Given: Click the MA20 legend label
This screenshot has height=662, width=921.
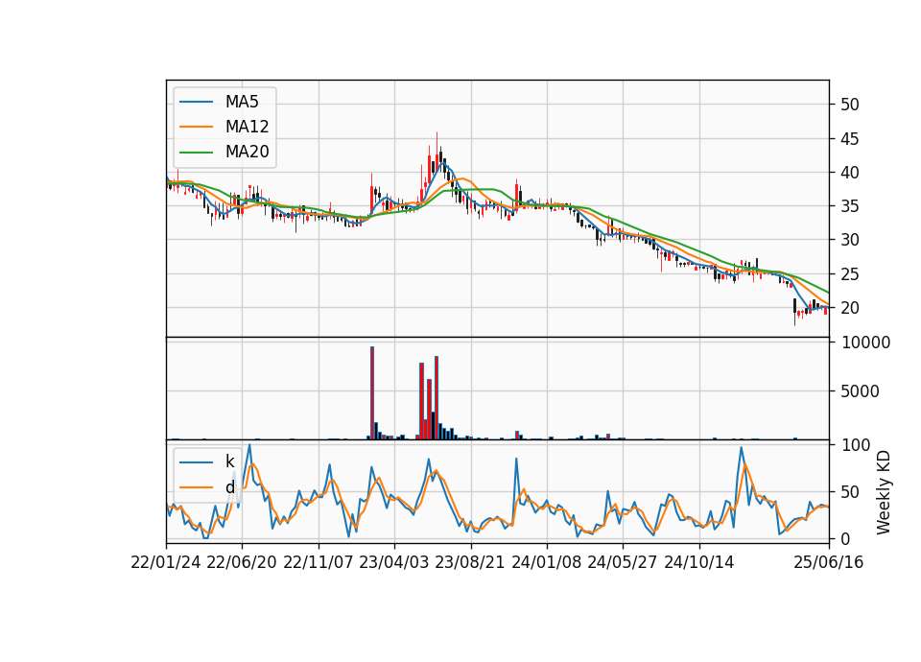Looking at the screenshot, I should coord(247,152).
